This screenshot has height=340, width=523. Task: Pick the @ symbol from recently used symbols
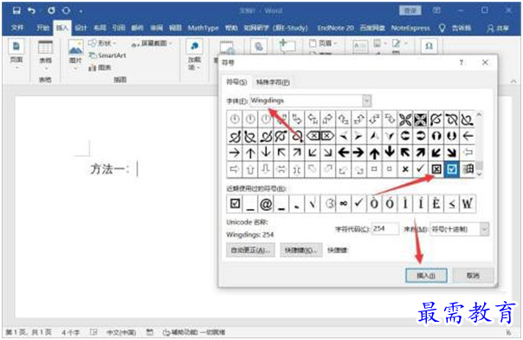266,204
